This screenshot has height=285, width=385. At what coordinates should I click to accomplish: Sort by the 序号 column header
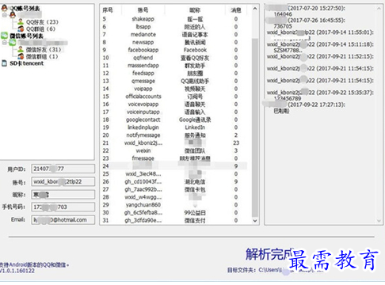(x=108, y=10)
